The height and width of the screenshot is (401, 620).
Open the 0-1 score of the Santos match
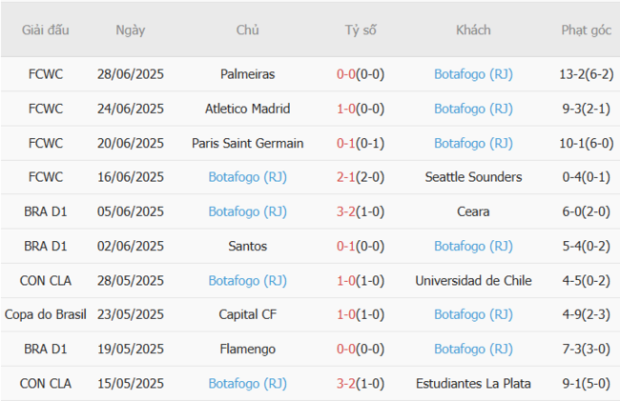(x=348, y=246)
